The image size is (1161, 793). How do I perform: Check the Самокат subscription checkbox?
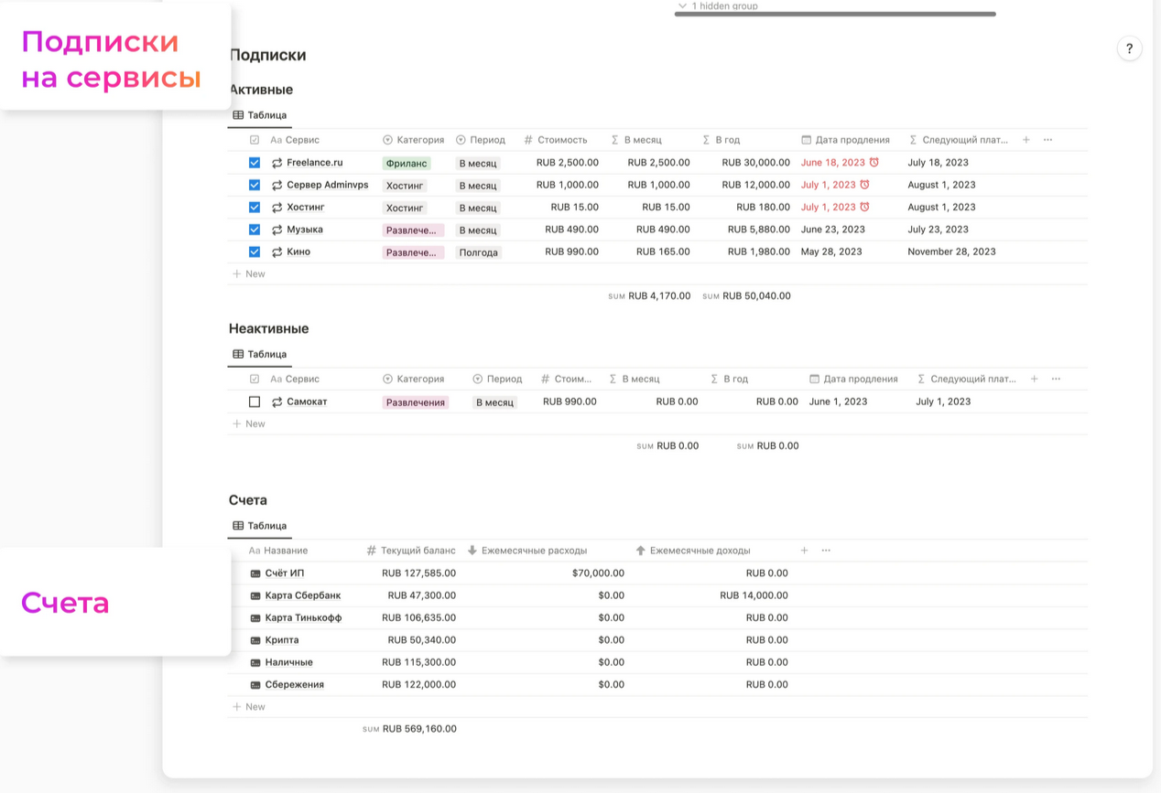(x=255, y=402)
